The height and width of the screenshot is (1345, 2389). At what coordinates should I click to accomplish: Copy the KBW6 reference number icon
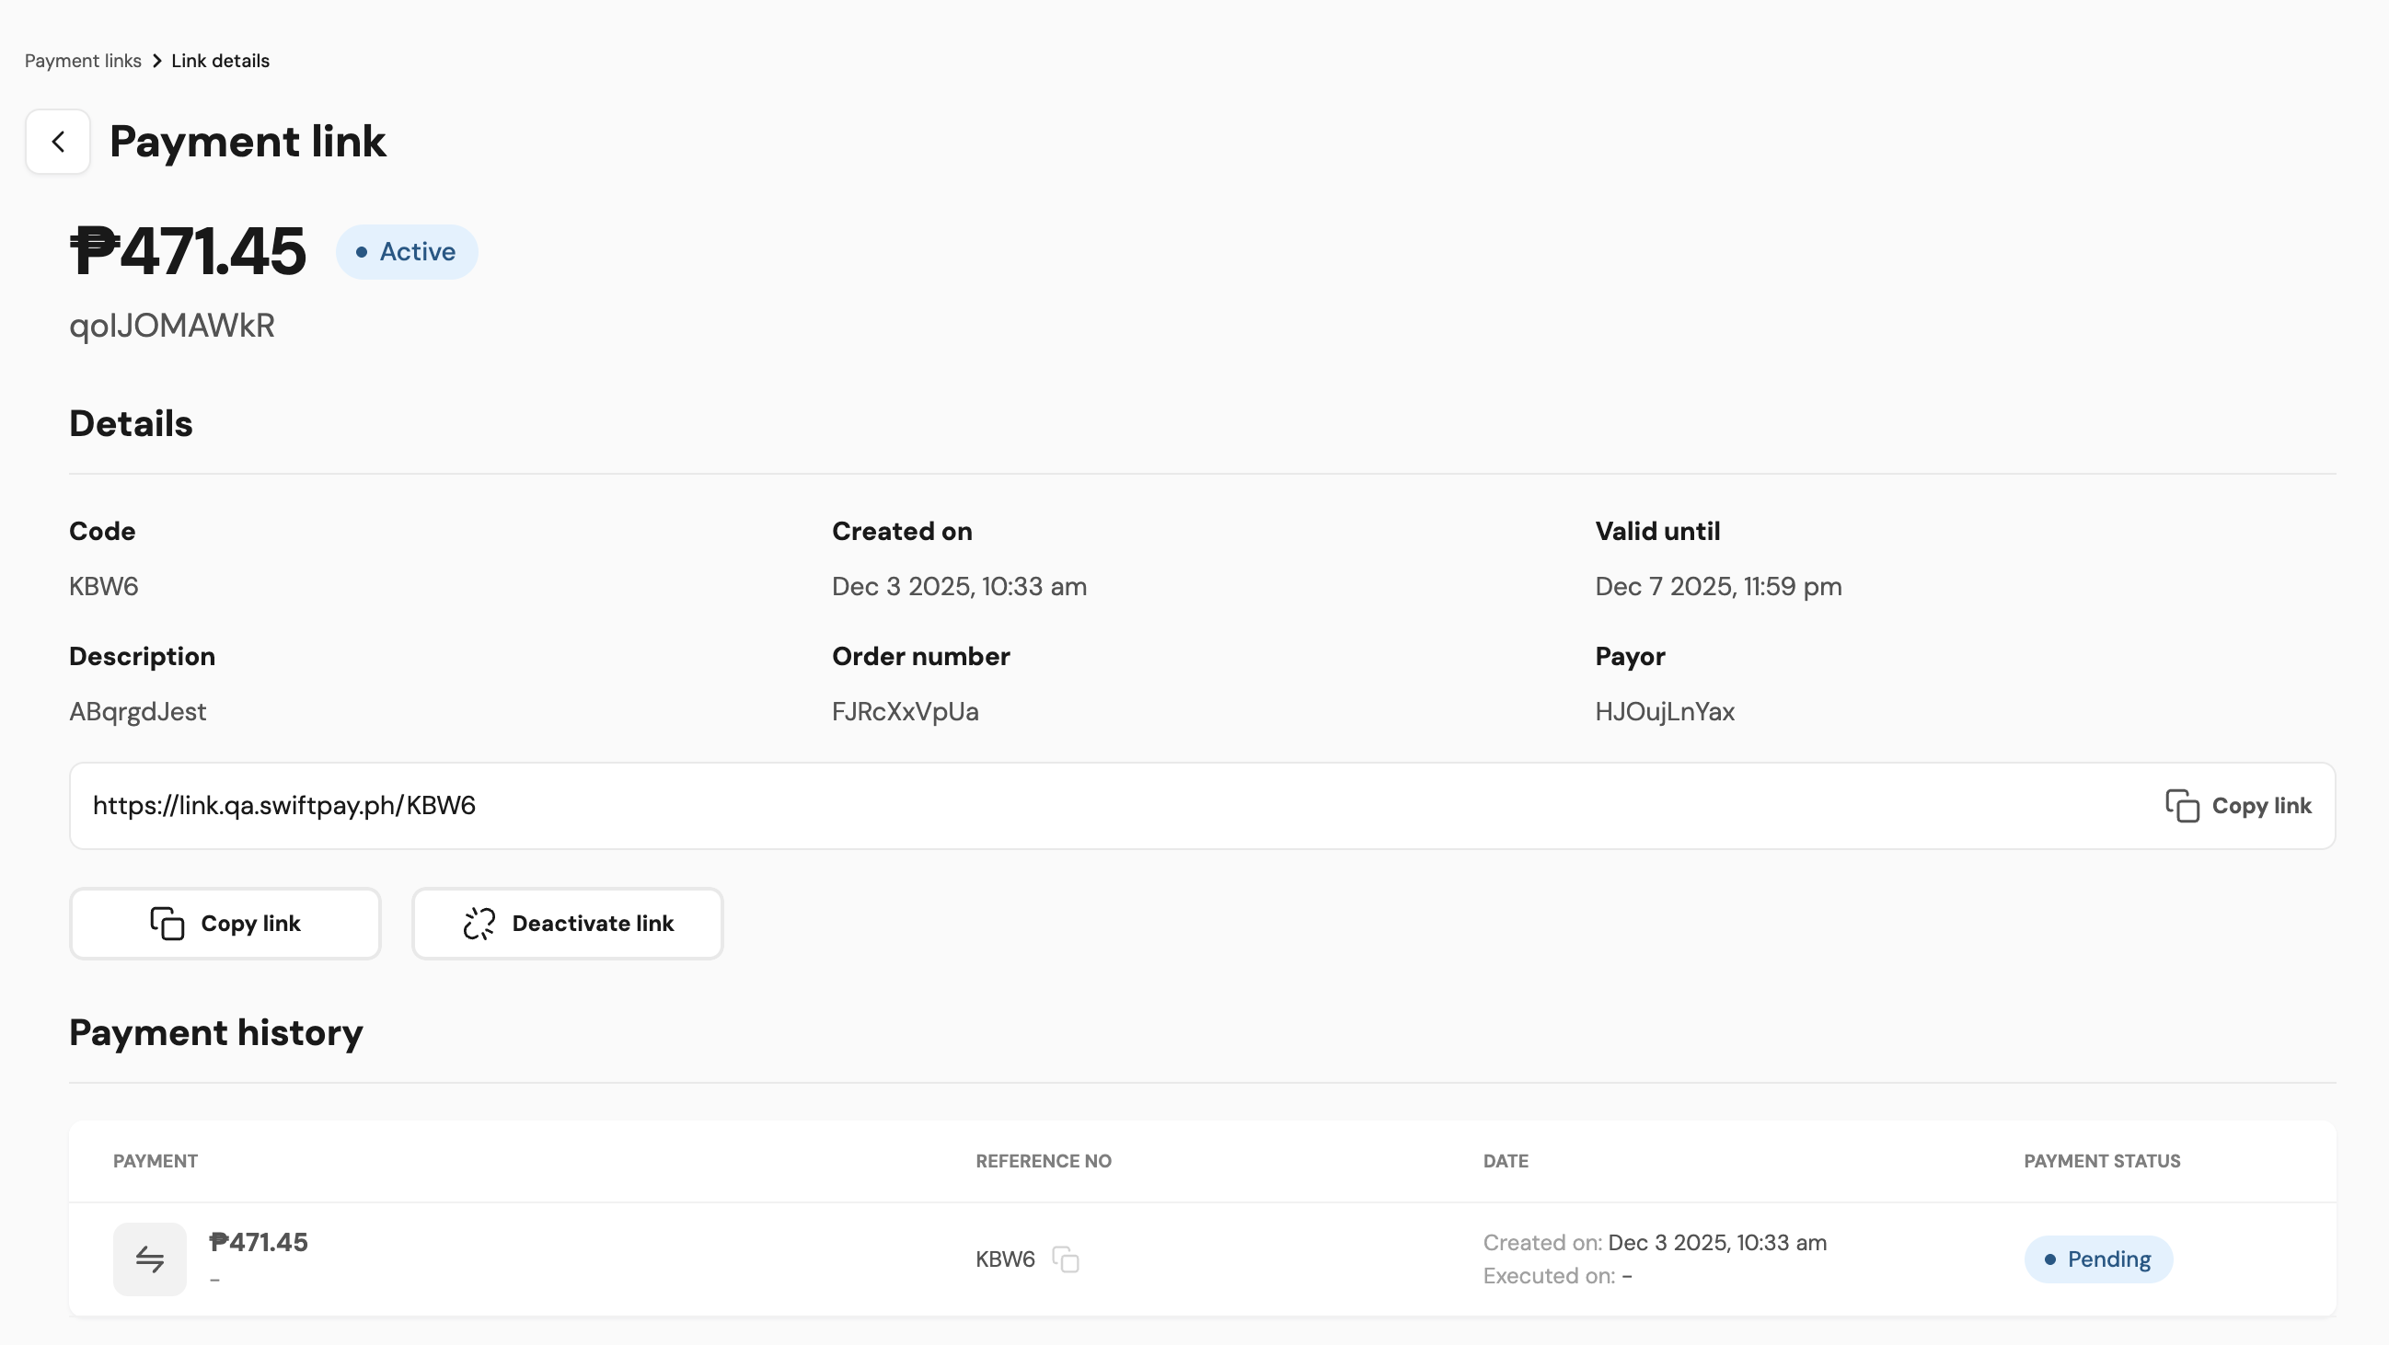point(1066,1259)
